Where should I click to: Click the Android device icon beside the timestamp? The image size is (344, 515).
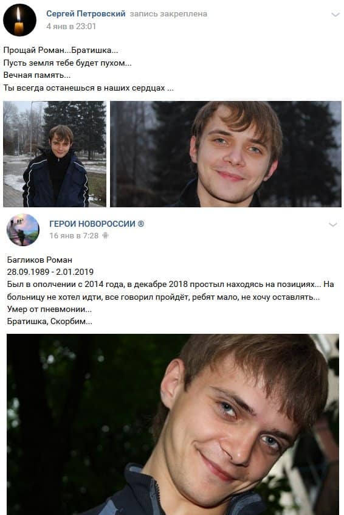tap(105, 235)
